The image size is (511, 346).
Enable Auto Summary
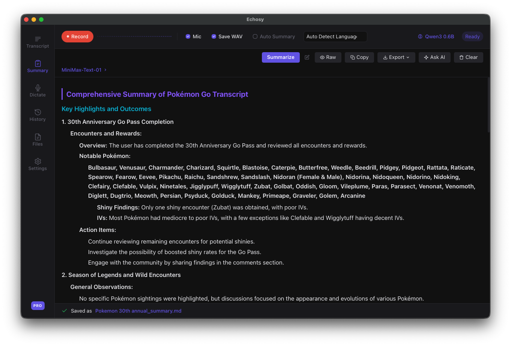(x=255, y=36)
